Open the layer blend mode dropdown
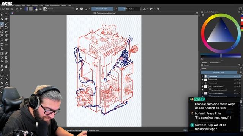 click(219, 68)
